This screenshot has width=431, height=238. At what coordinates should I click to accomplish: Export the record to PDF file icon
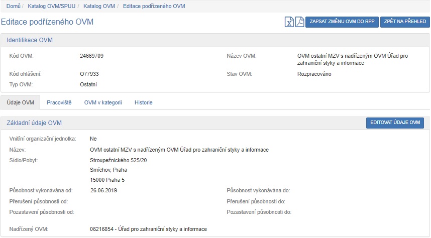click(299, 22)
